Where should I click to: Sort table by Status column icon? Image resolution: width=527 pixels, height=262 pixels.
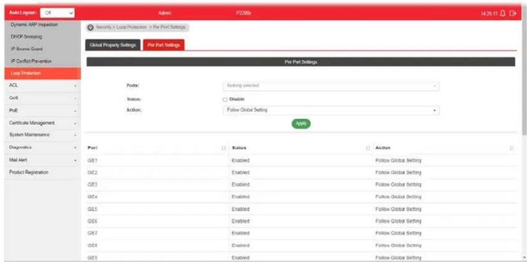368,148
